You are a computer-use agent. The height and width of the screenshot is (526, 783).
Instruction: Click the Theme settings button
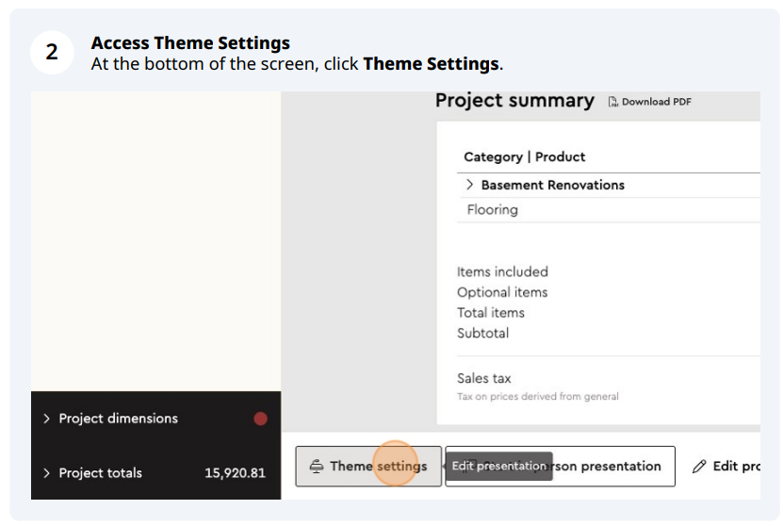[368, 466]
